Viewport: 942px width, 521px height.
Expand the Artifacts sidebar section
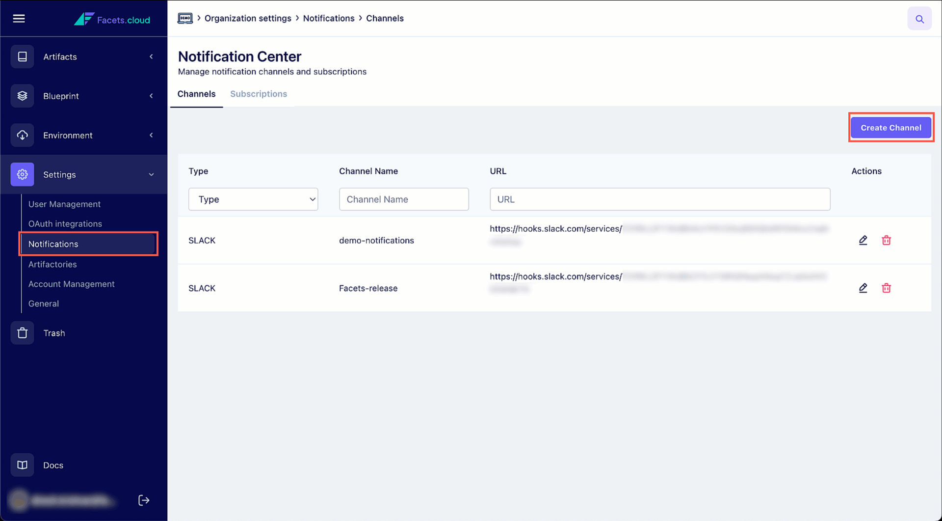[151, 56]
